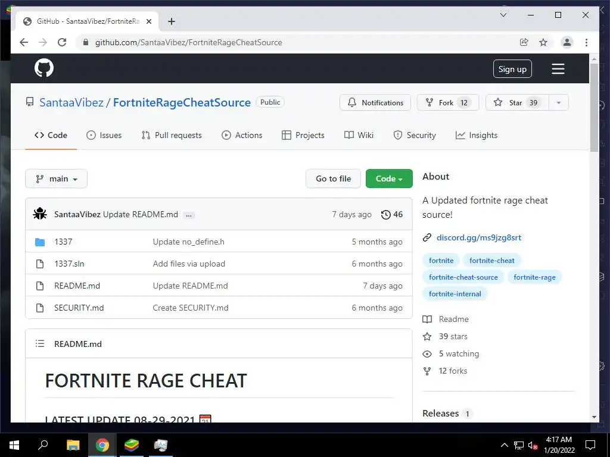Screen dimensions: 610x457
Task: Open the Wiki tab
Action: pos(359,135)
